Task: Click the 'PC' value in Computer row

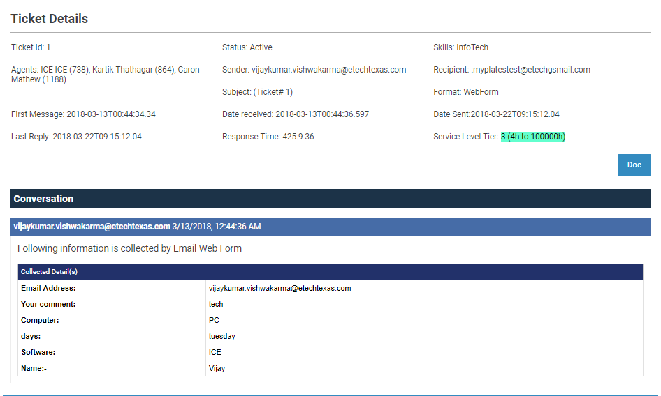Action: click(x=214, y=320)
